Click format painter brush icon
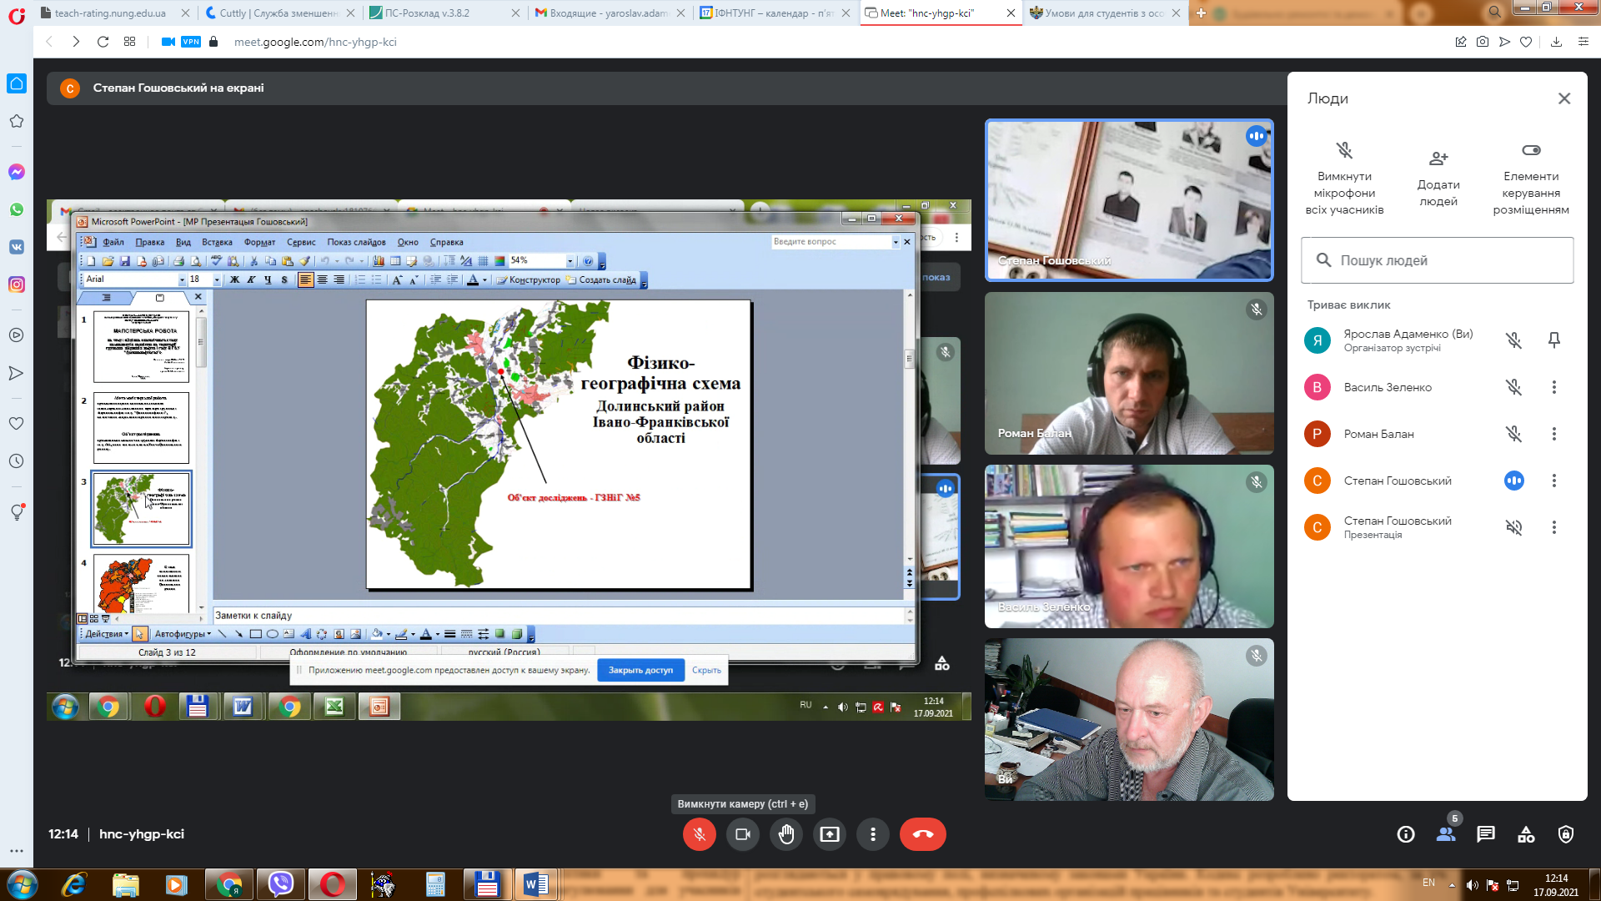 [x=304, y=261]
